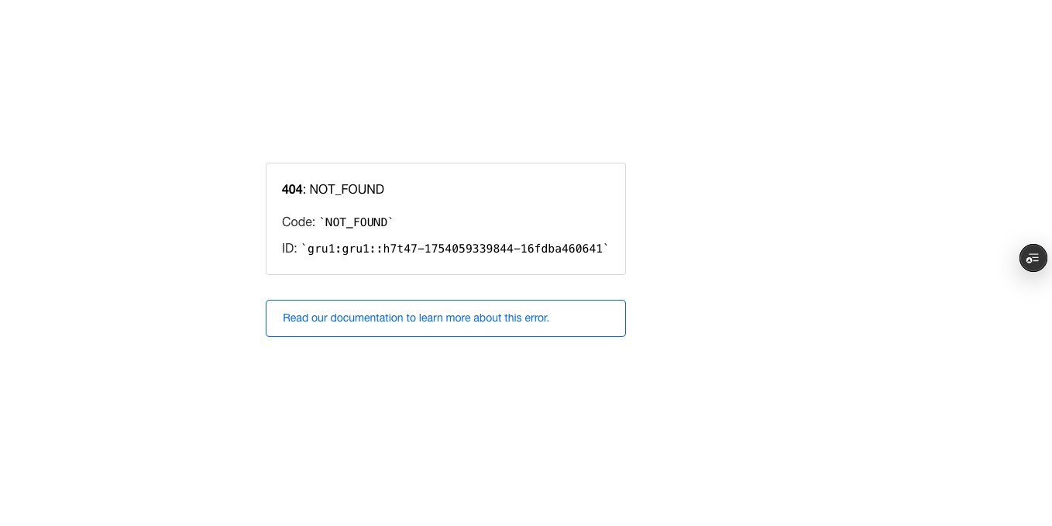This screenshot has width=1052, height=526.
Task: Select the full gru1 error ID string
Action: click(455, 249)
